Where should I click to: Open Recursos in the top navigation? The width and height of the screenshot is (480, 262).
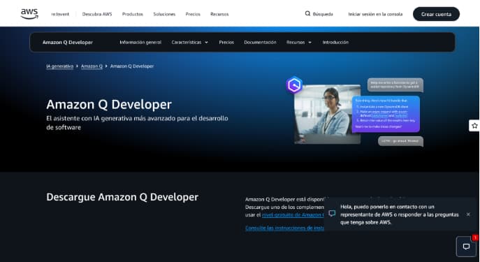click(219, 14)
